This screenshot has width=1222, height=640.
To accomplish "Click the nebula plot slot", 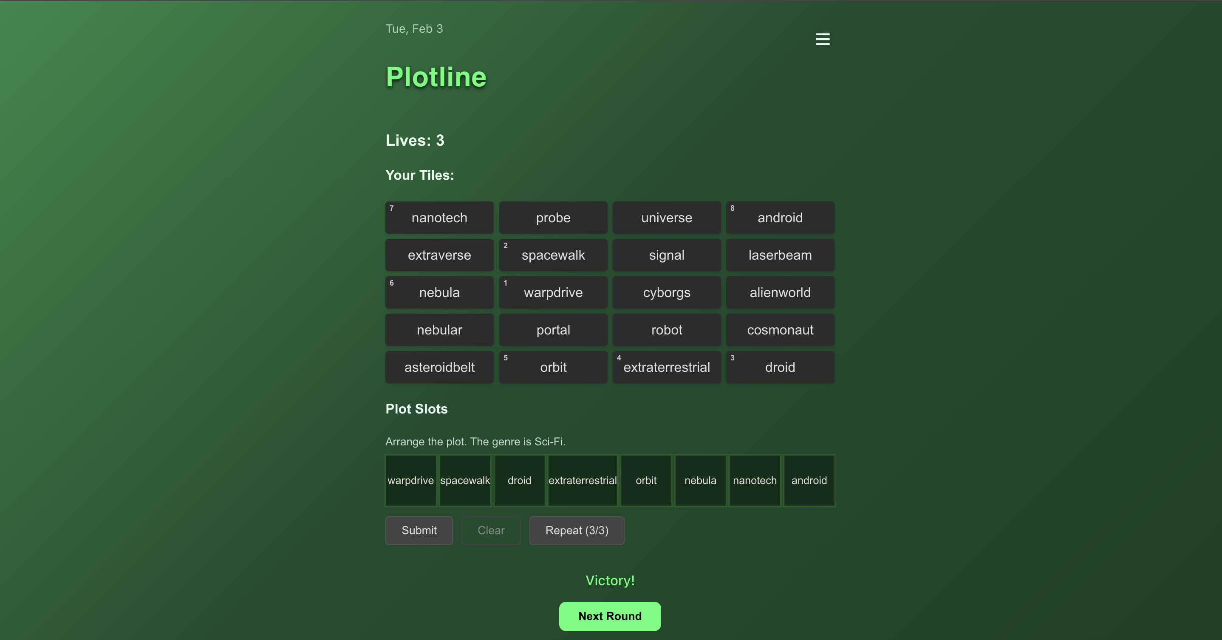I will point(700,480).
